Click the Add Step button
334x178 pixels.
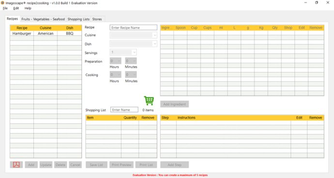click(x=174, y=164)
